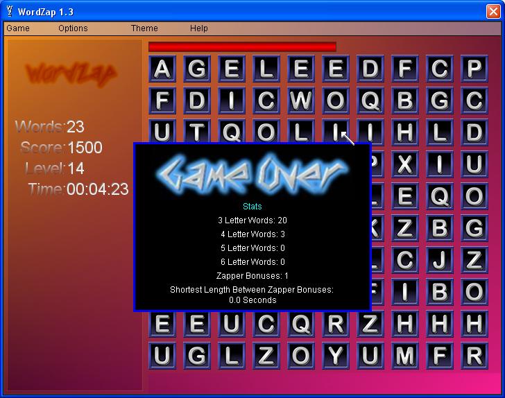This screenshot has height=398, width=505.
Task: Click the '0.0 Seconds' value
Action: 252,300
